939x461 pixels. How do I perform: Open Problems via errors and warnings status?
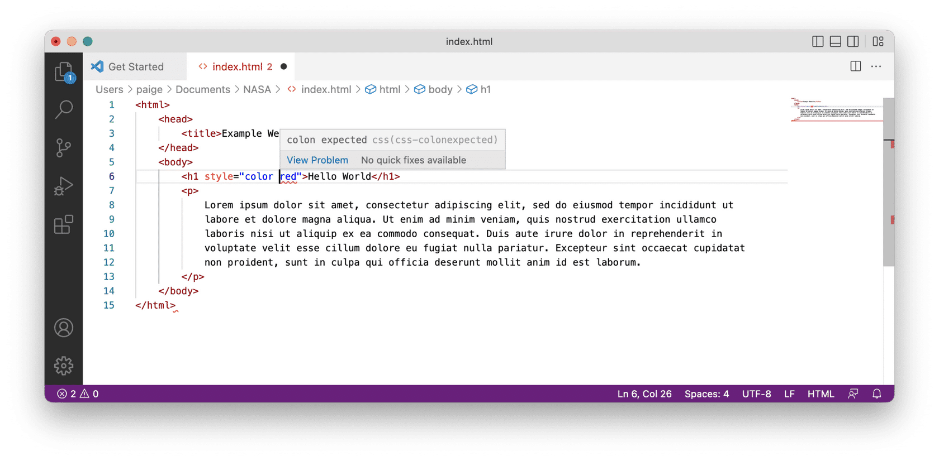(78, 394)
